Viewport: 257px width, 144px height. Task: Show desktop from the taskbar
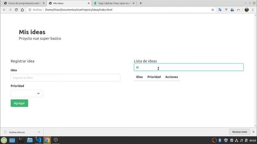point(12,140)
